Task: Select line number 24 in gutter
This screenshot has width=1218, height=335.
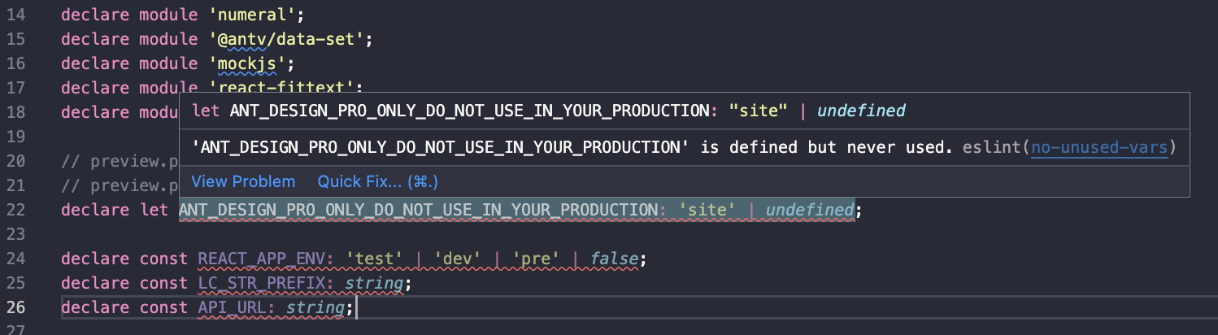Action: (x=15, y=259)
